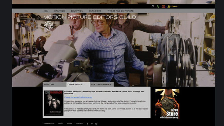
Task: Click the LOG IN link
Action: point(174,6)
